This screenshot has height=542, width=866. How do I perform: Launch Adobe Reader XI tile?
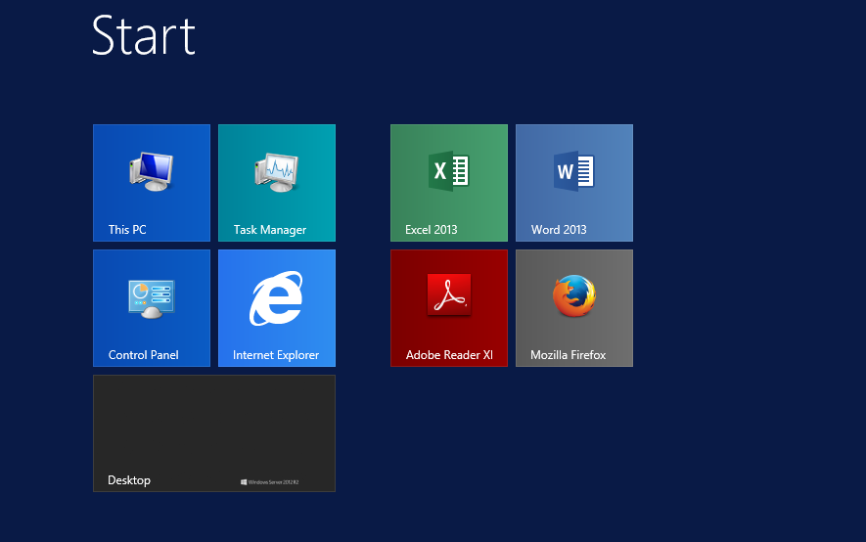pyautogui.click(x=449, y=308)
